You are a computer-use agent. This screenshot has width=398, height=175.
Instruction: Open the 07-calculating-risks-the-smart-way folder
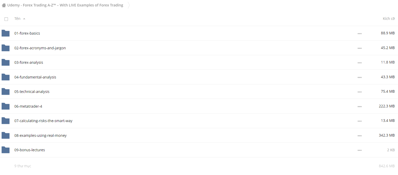tap(43, 121)
